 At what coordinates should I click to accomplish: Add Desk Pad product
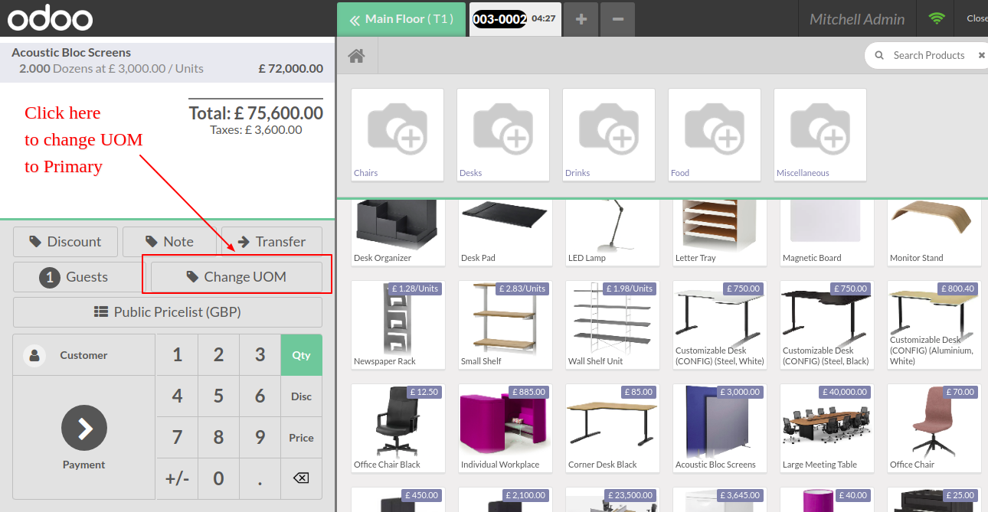pyautogui.click(x=505, y=232)
